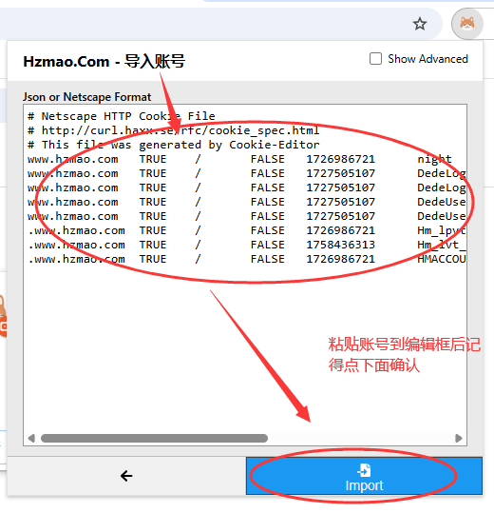The image size is (494, 513).
Task: Click the horizontal scrollbar's left arrow
Action: click(31, 438)
